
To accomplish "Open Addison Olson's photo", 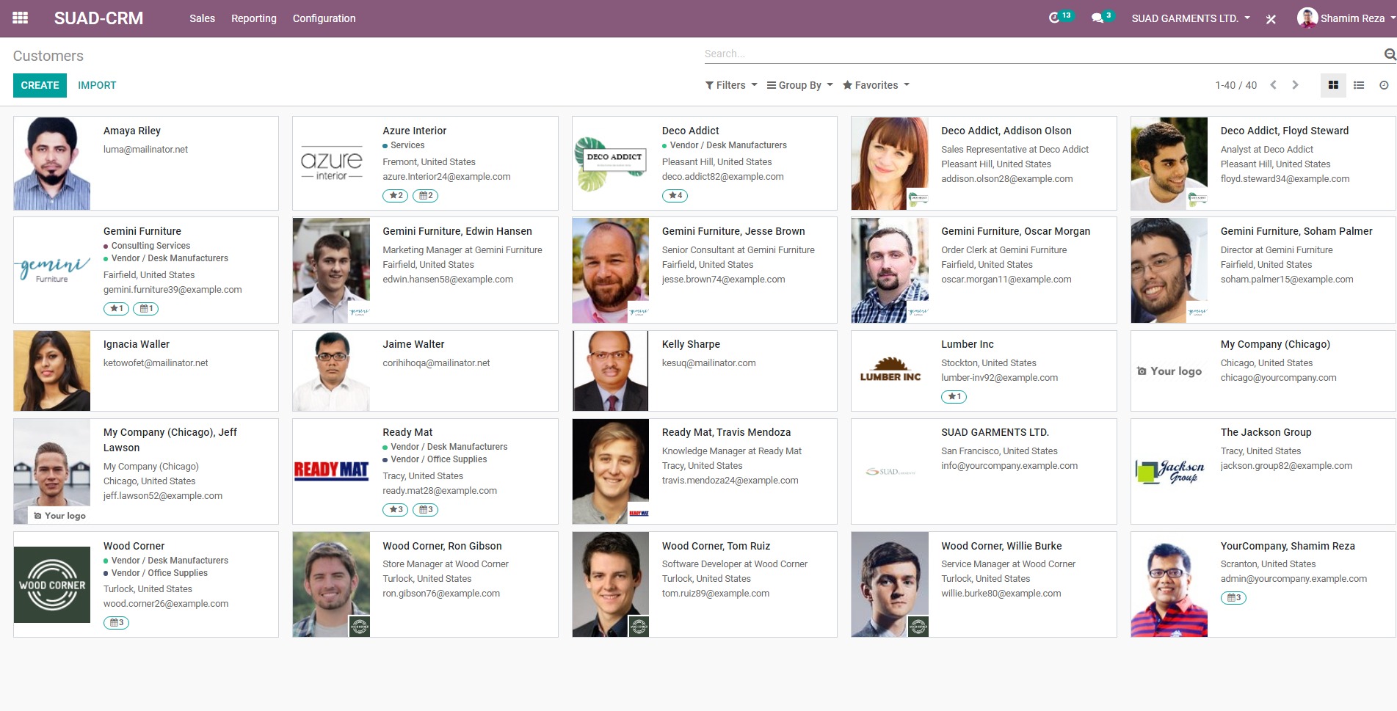I will 890,163.
